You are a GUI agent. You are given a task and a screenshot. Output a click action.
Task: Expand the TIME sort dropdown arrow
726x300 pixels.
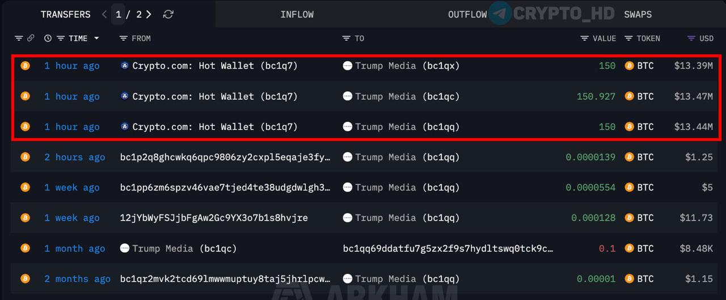(x=96, y=38)
